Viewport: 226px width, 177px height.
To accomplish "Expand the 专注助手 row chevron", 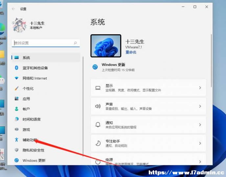I will tap(200, 143).
